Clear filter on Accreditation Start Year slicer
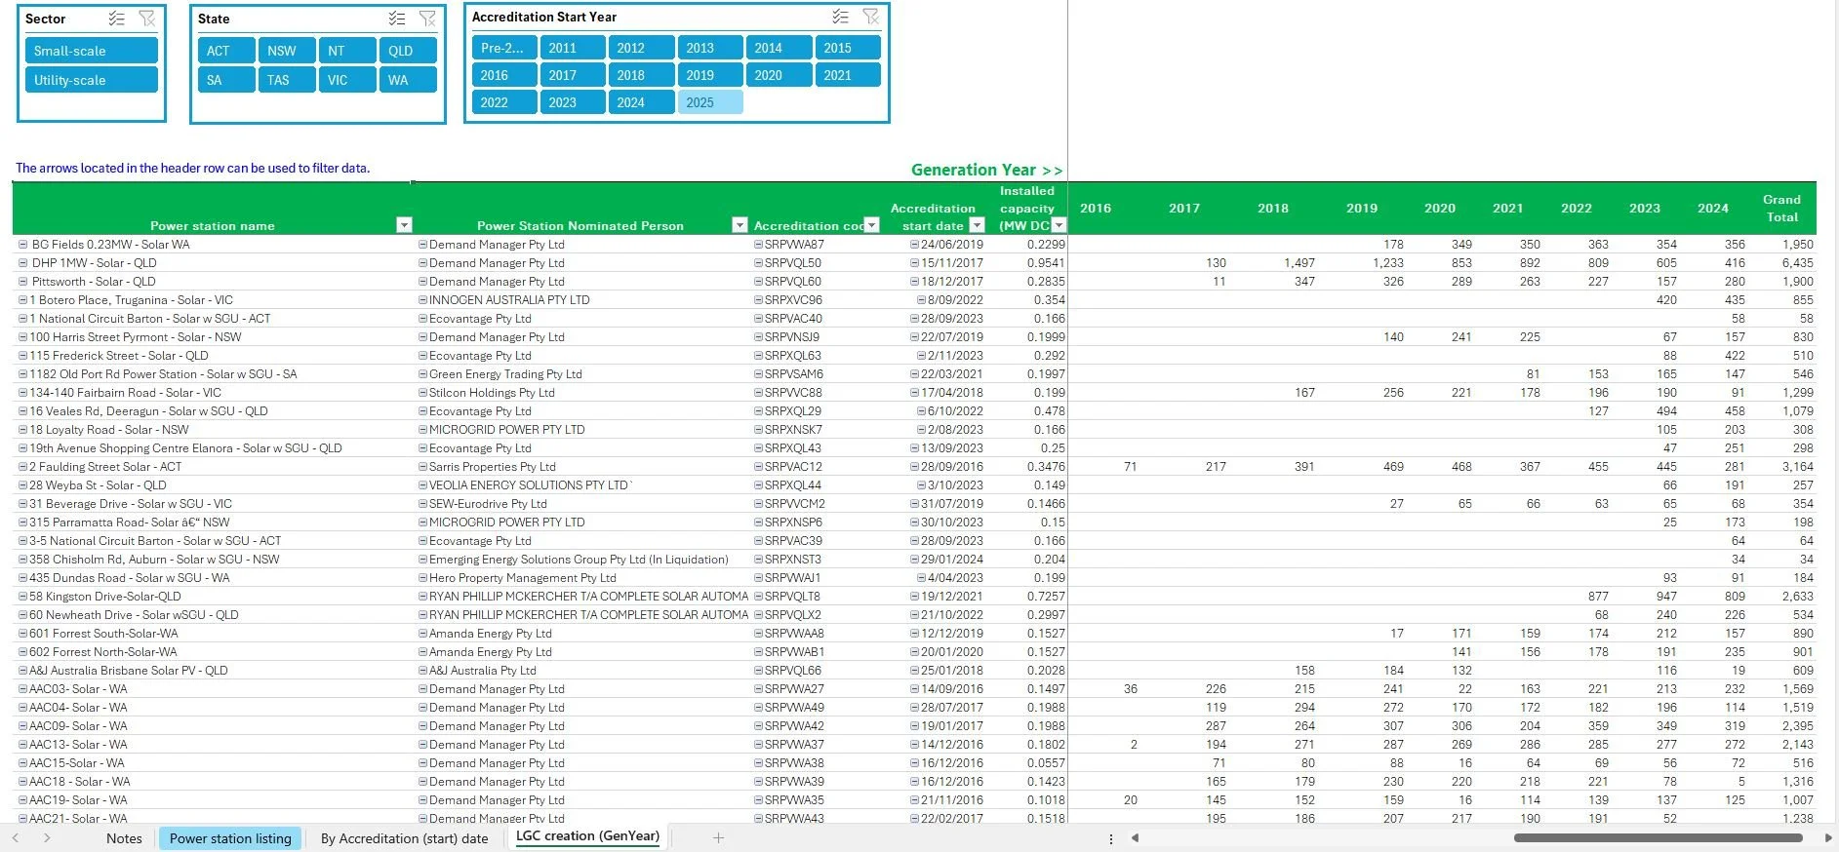Screen dimensions: 1839x852 click(x=871, y=17)
